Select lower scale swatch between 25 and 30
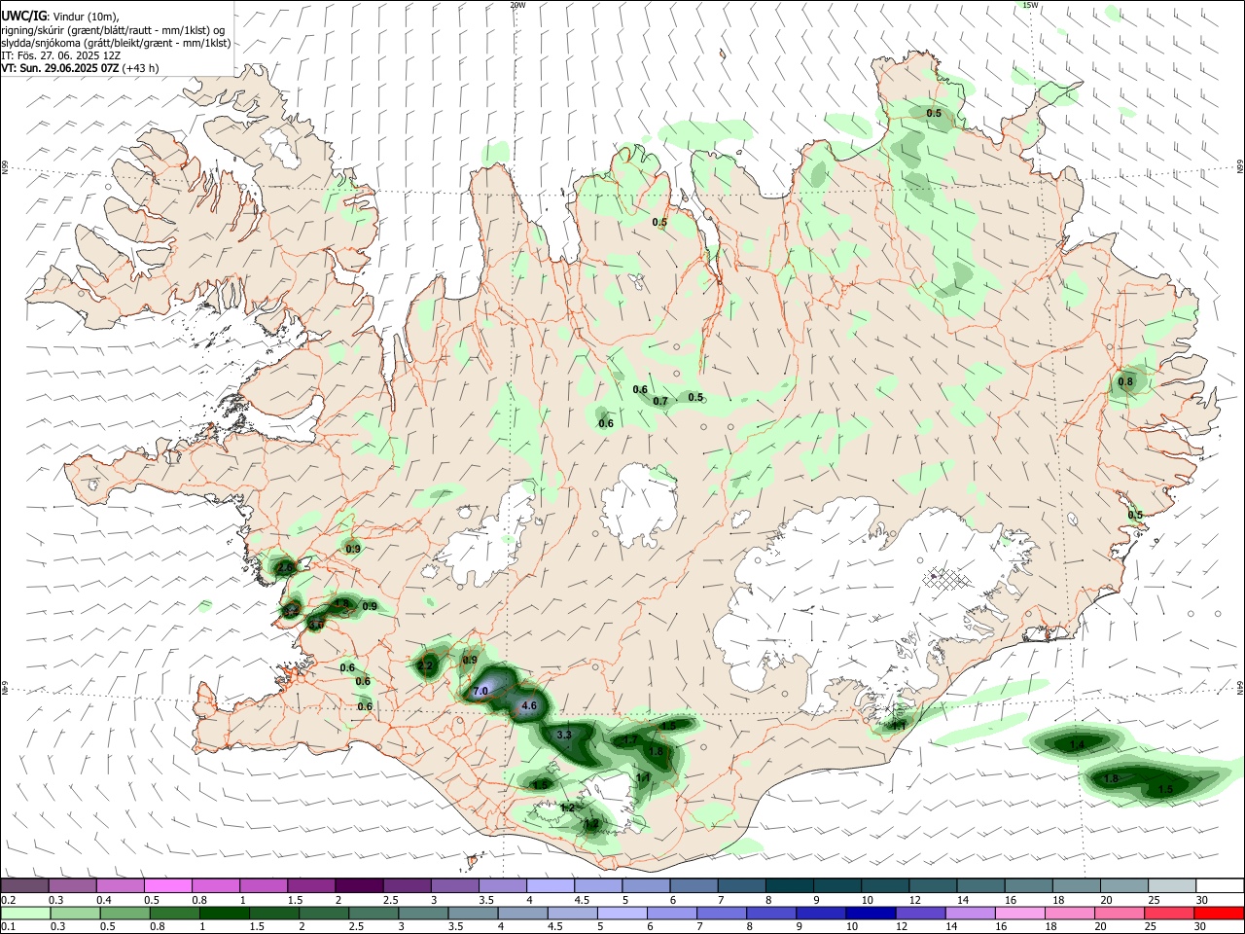Screen dimensions: 1245x934 (x=1170, y=914)
